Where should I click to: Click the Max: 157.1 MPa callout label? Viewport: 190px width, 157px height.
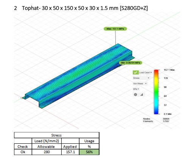tap(115, 29)
